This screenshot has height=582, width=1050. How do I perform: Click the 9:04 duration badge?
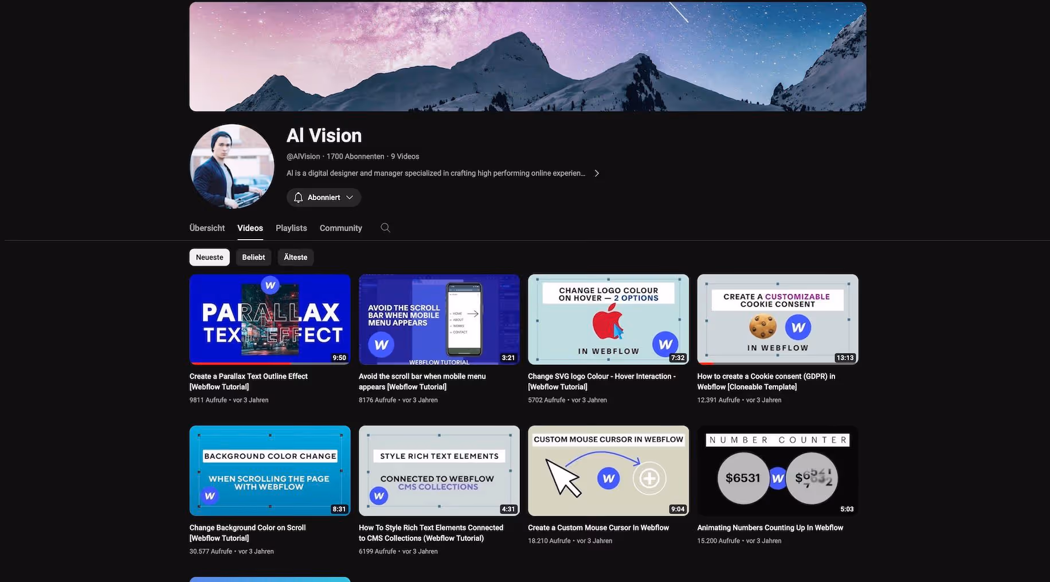coord(677,509)
